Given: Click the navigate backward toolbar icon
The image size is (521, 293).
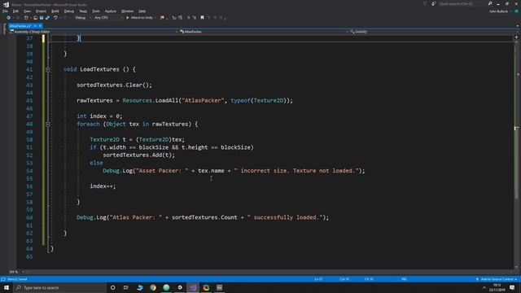Looking at the screenshot, I should pos(9,18).
